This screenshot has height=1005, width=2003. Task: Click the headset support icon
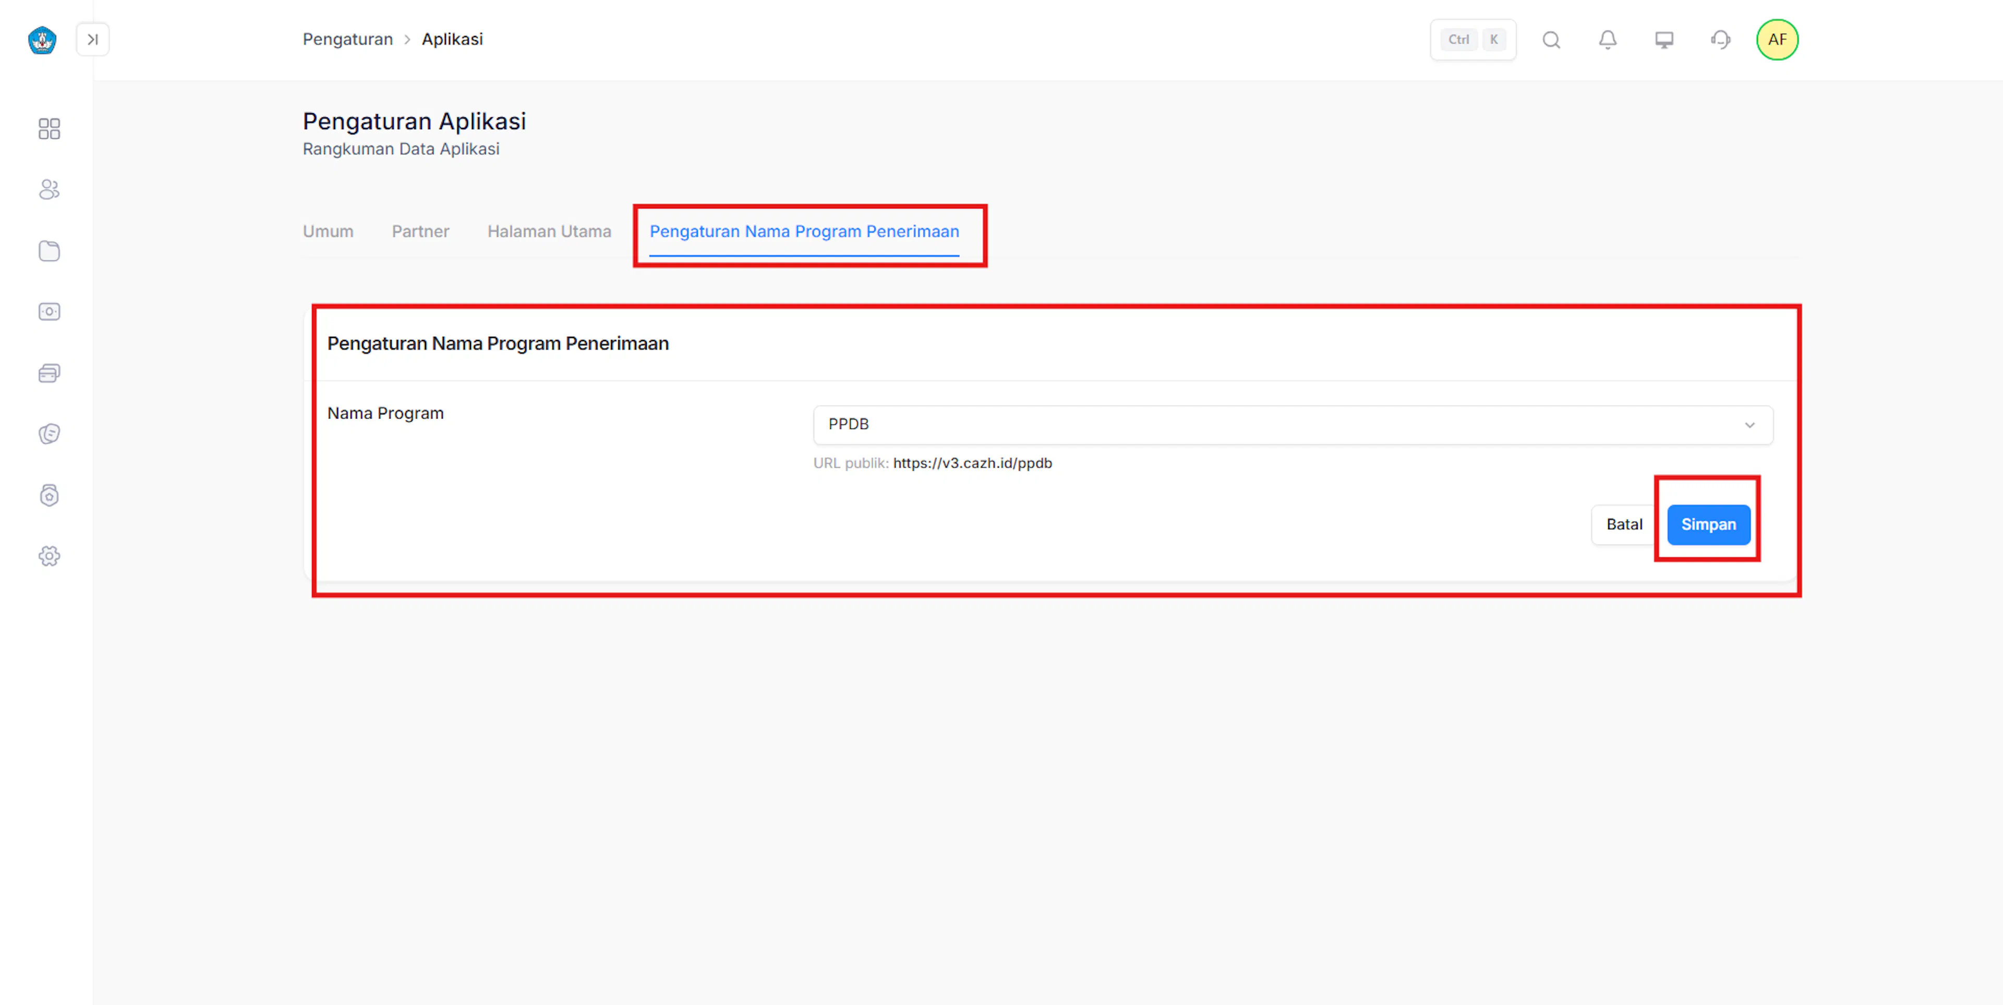pyautogui.click(x=1721, y=40)
